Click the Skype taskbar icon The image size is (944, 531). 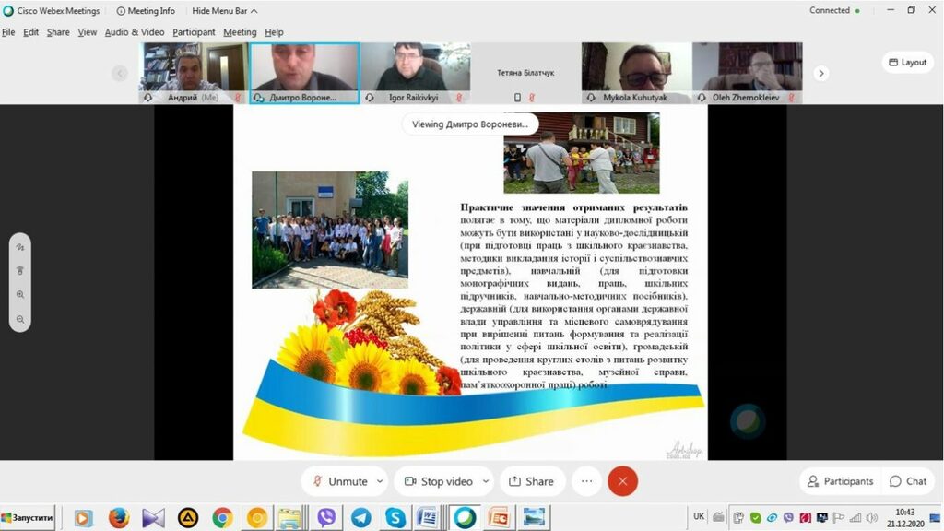tap(395, 518)
